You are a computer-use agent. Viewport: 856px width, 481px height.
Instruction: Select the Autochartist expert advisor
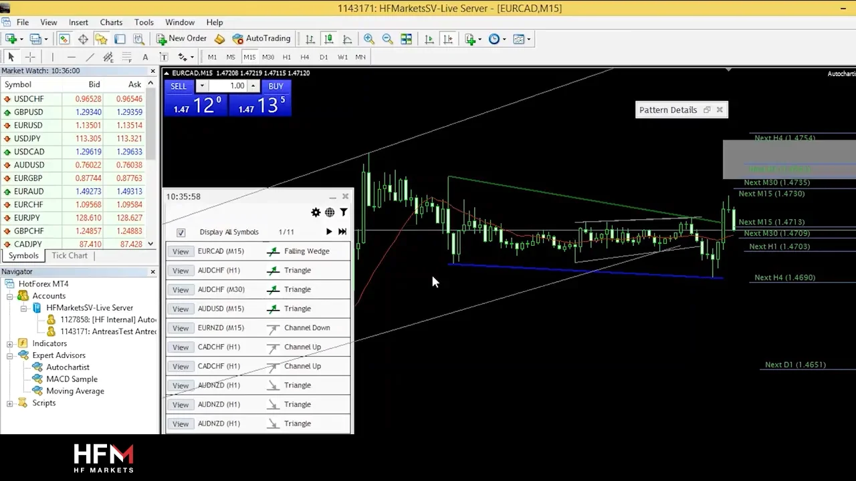(x=68, y=367)
